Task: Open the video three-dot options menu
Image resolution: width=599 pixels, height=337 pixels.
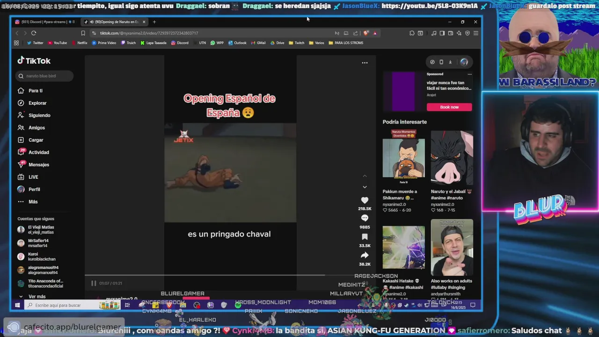Action: pos(365,63)
